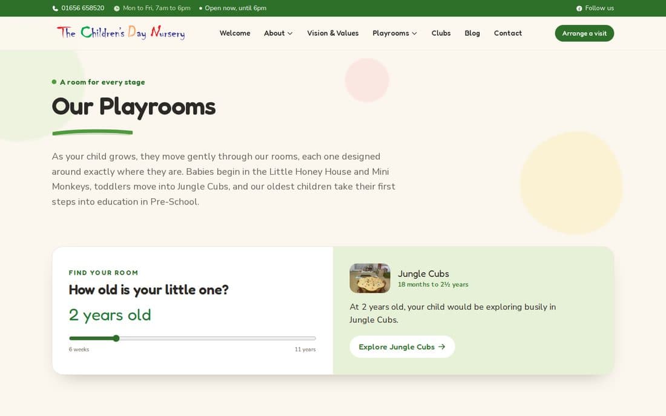The height and width of the screenshot is (416, 666).
Task: Click the clock icon beside opening hours
Action: pyautogui.click(x=116, y=8)
